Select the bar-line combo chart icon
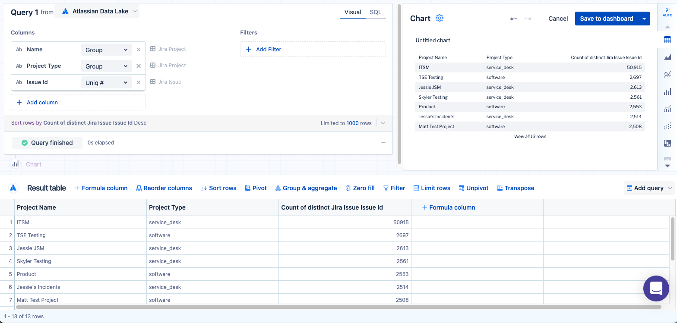The image size is (677, 323). tap(667, 109)
